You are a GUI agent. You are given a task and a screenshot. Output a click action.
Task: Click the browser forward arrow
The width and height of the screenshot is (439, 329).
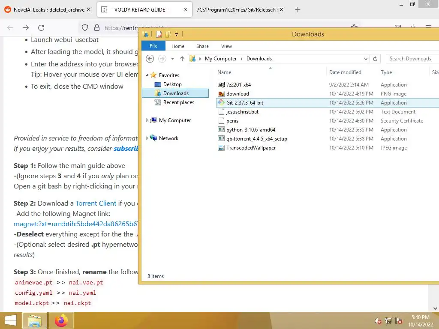coord(26,28)
